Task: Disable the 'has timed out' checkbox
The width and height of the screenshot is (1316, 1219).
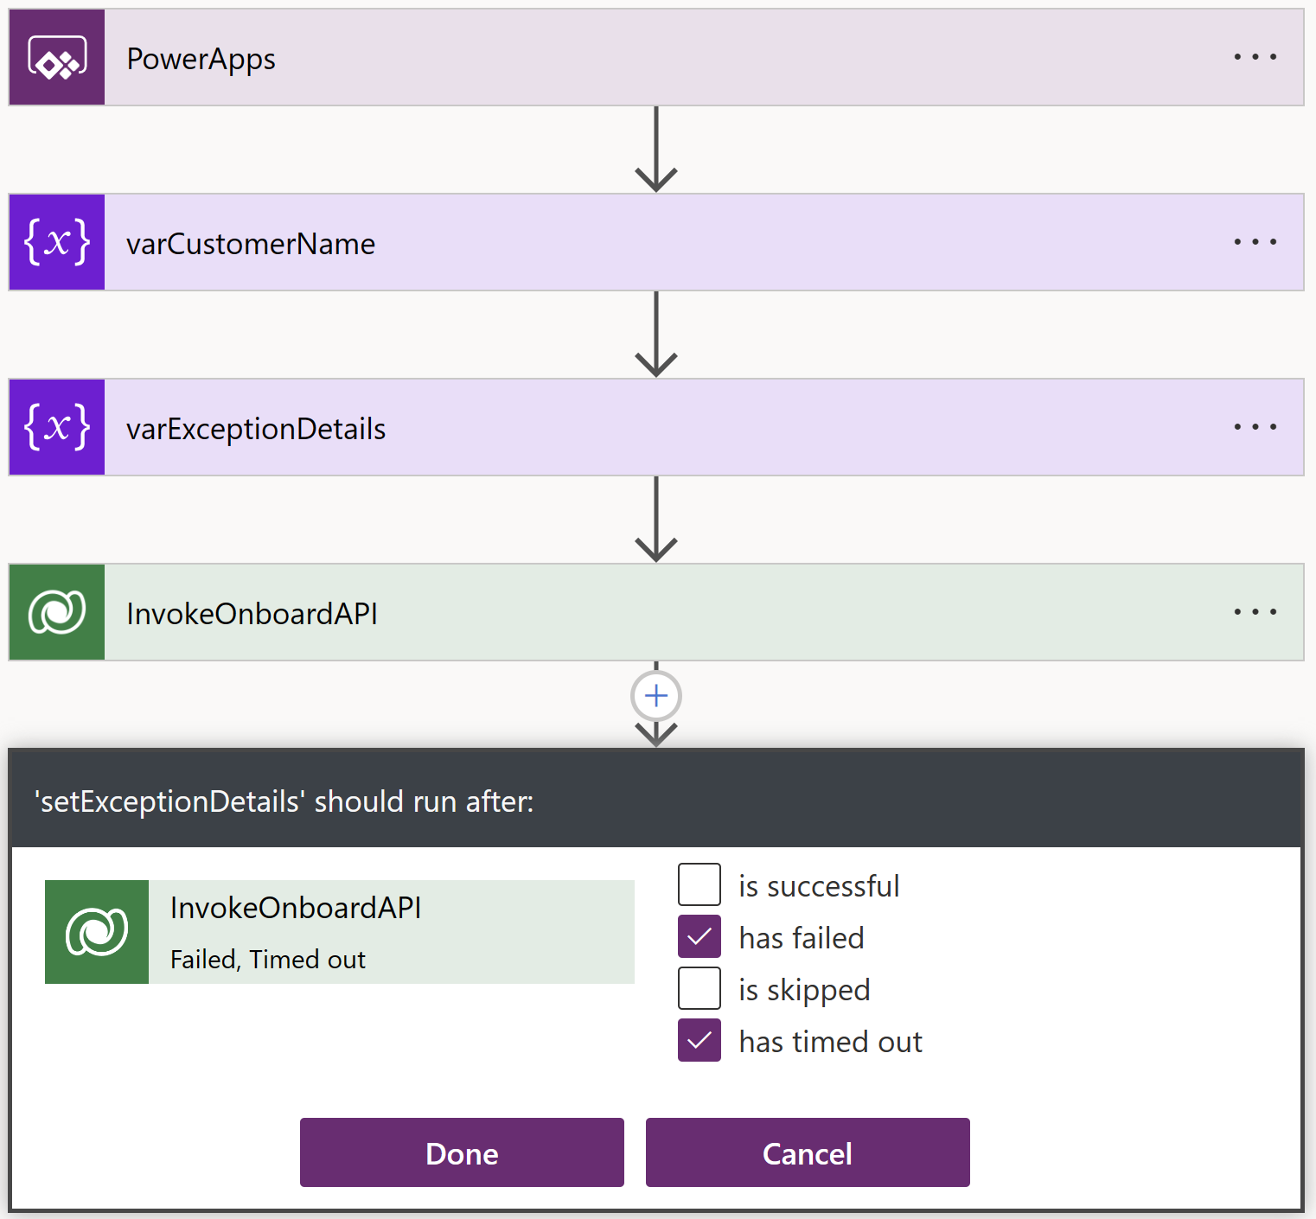Action: click(700, 1040)
